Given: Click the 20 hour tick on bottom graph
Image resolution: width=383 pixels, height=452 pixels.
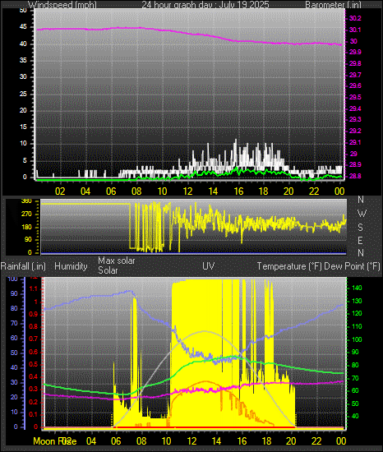Looking at the screenshot, I should [x=291, y=440].
